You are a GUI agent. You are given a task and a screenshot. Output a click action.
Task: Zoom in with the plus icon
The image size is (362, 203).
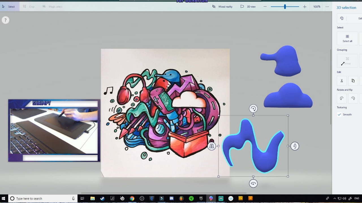[x=305, y=6]
